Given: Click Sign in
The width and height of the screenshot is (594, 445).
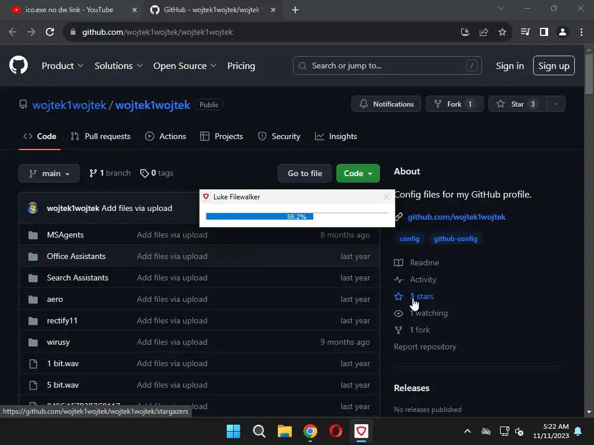Looking at the screenshot, I should (510, 66).
